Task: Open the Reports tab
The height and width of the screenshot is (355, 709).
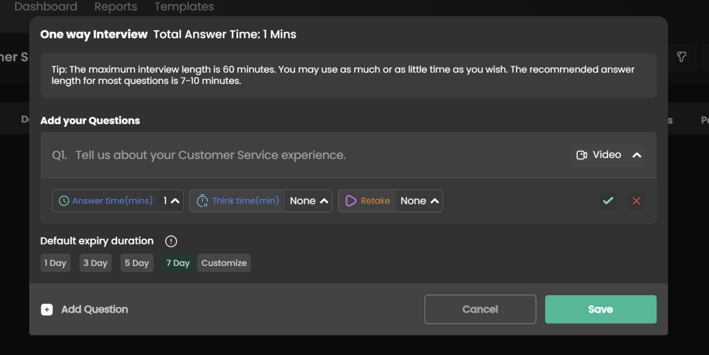Action: (115, 7)
